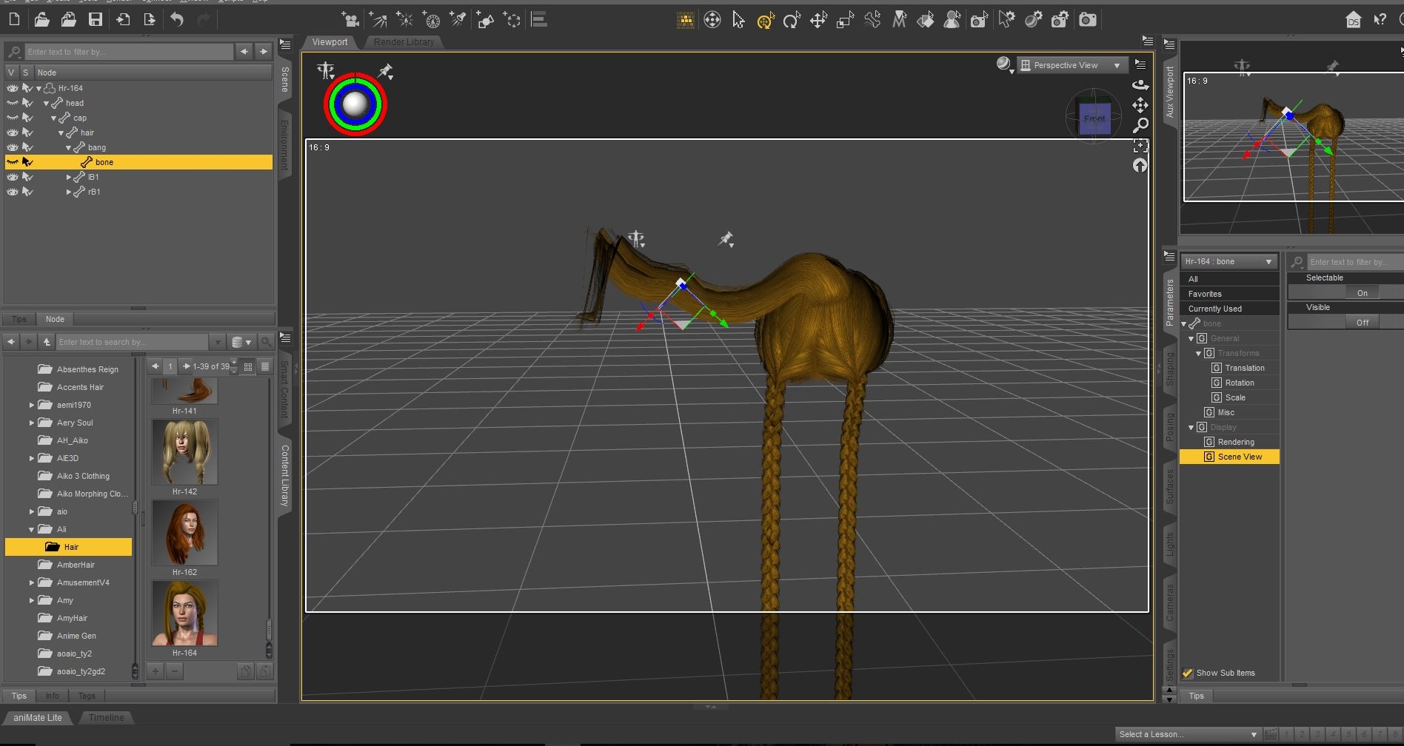Screen dimensions: 1404x746
Task: Click the view cube Front face
Action: point(1094,119)
